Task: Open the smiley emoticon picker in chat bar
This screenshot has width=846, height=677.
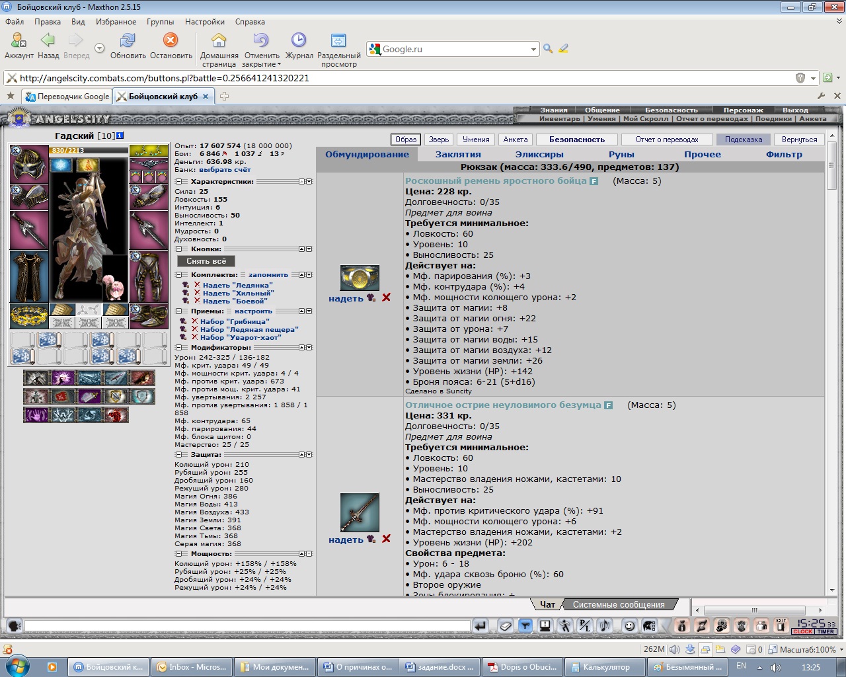Action: tap(630, 625)
